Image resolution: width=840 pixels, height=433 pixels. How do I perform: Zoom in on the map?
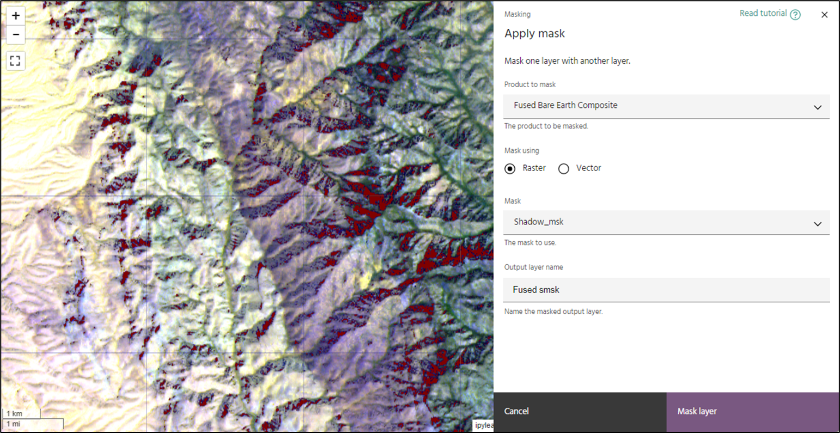(15, 16)
